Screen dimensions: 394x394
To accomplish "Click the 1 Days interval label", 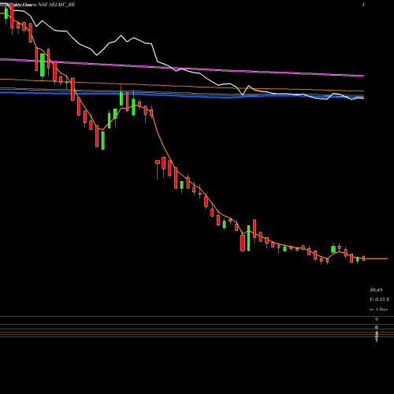I will tap(379, 310).
